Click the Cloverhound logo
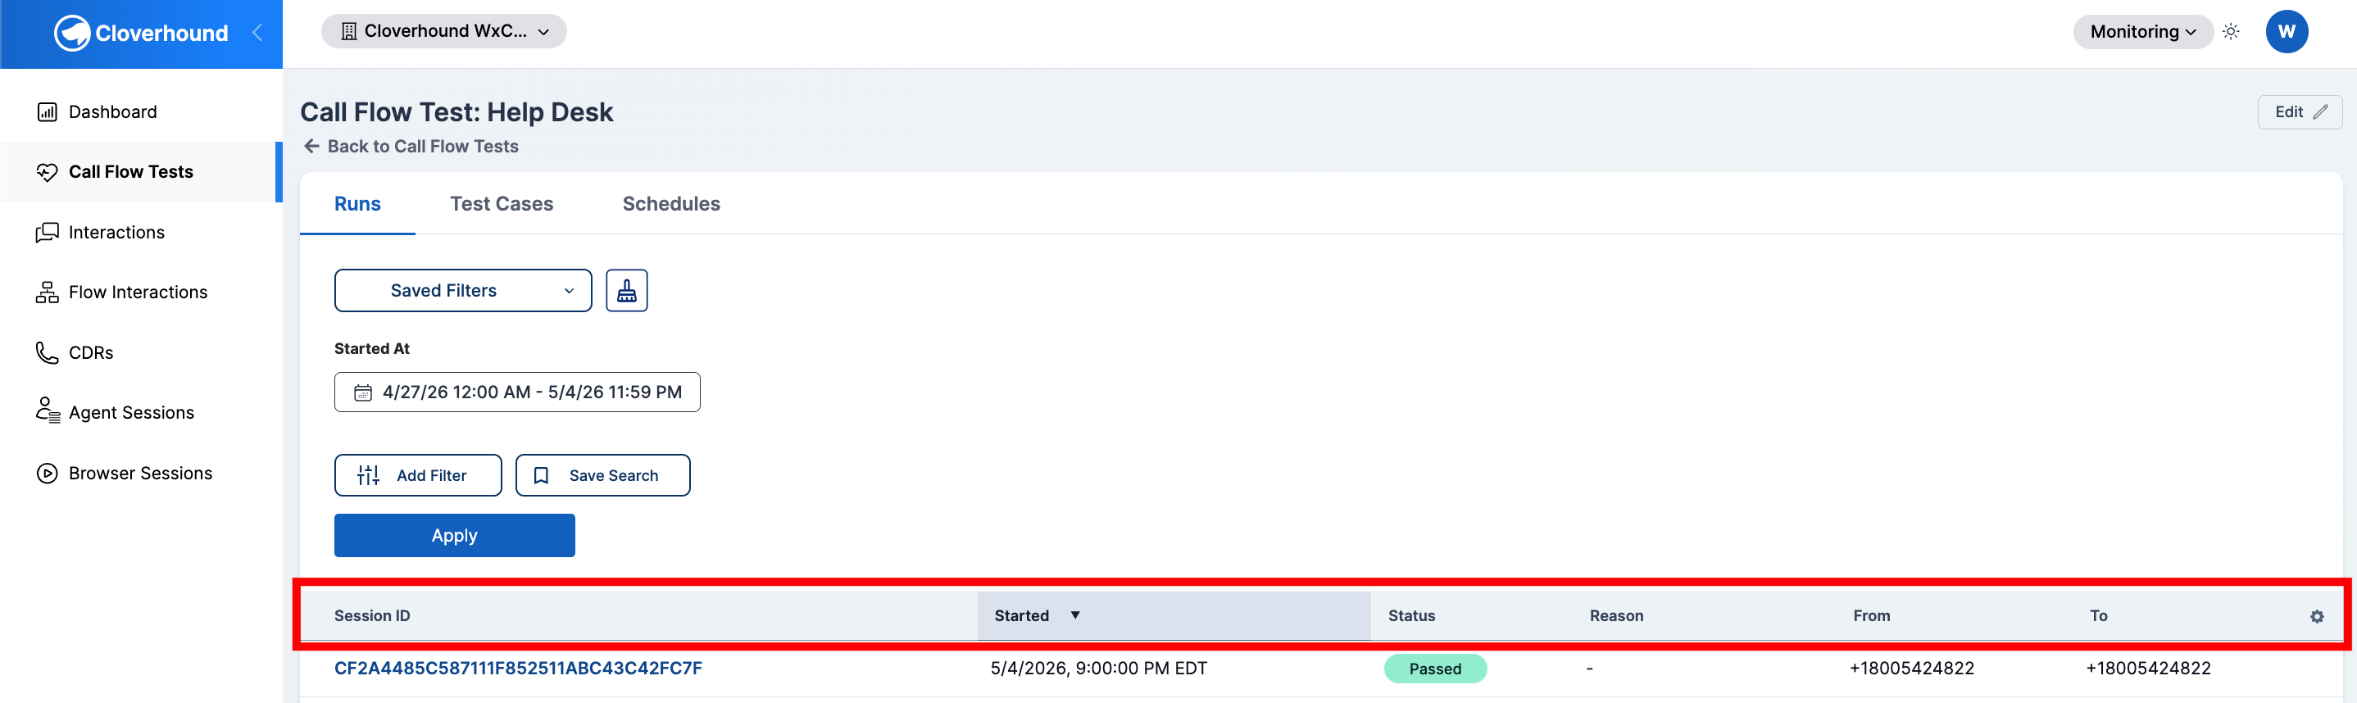Image resolution: width=2357 pixels, height=703 pixels. coord(141,34)
